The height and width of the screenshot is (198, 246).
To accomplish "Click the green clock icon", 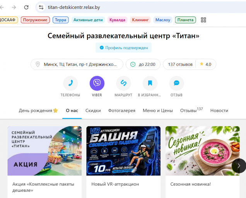I will [x=133, y=64].
